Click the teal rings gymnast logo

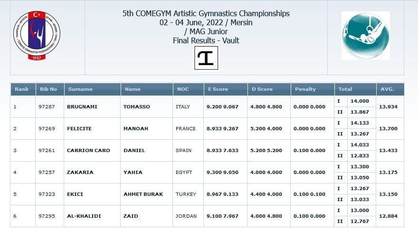pyautogui.click(x=366, y=36)
